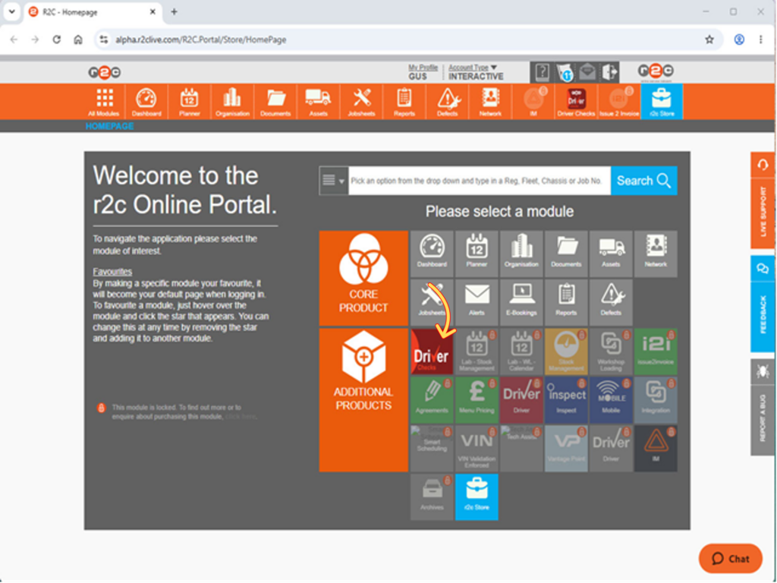Open Organisation in the orange navigation bar
This screenshot has height=583, width=777.
pyautogui.click(x=232, y=102)
